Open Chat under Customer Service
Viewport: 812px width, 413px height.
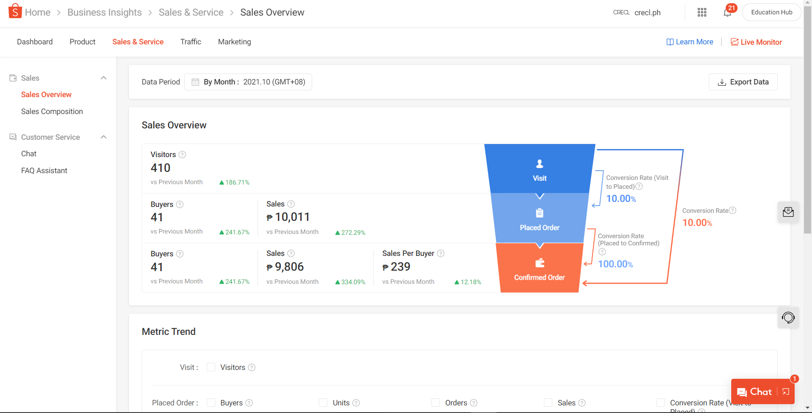coord(29,154)
